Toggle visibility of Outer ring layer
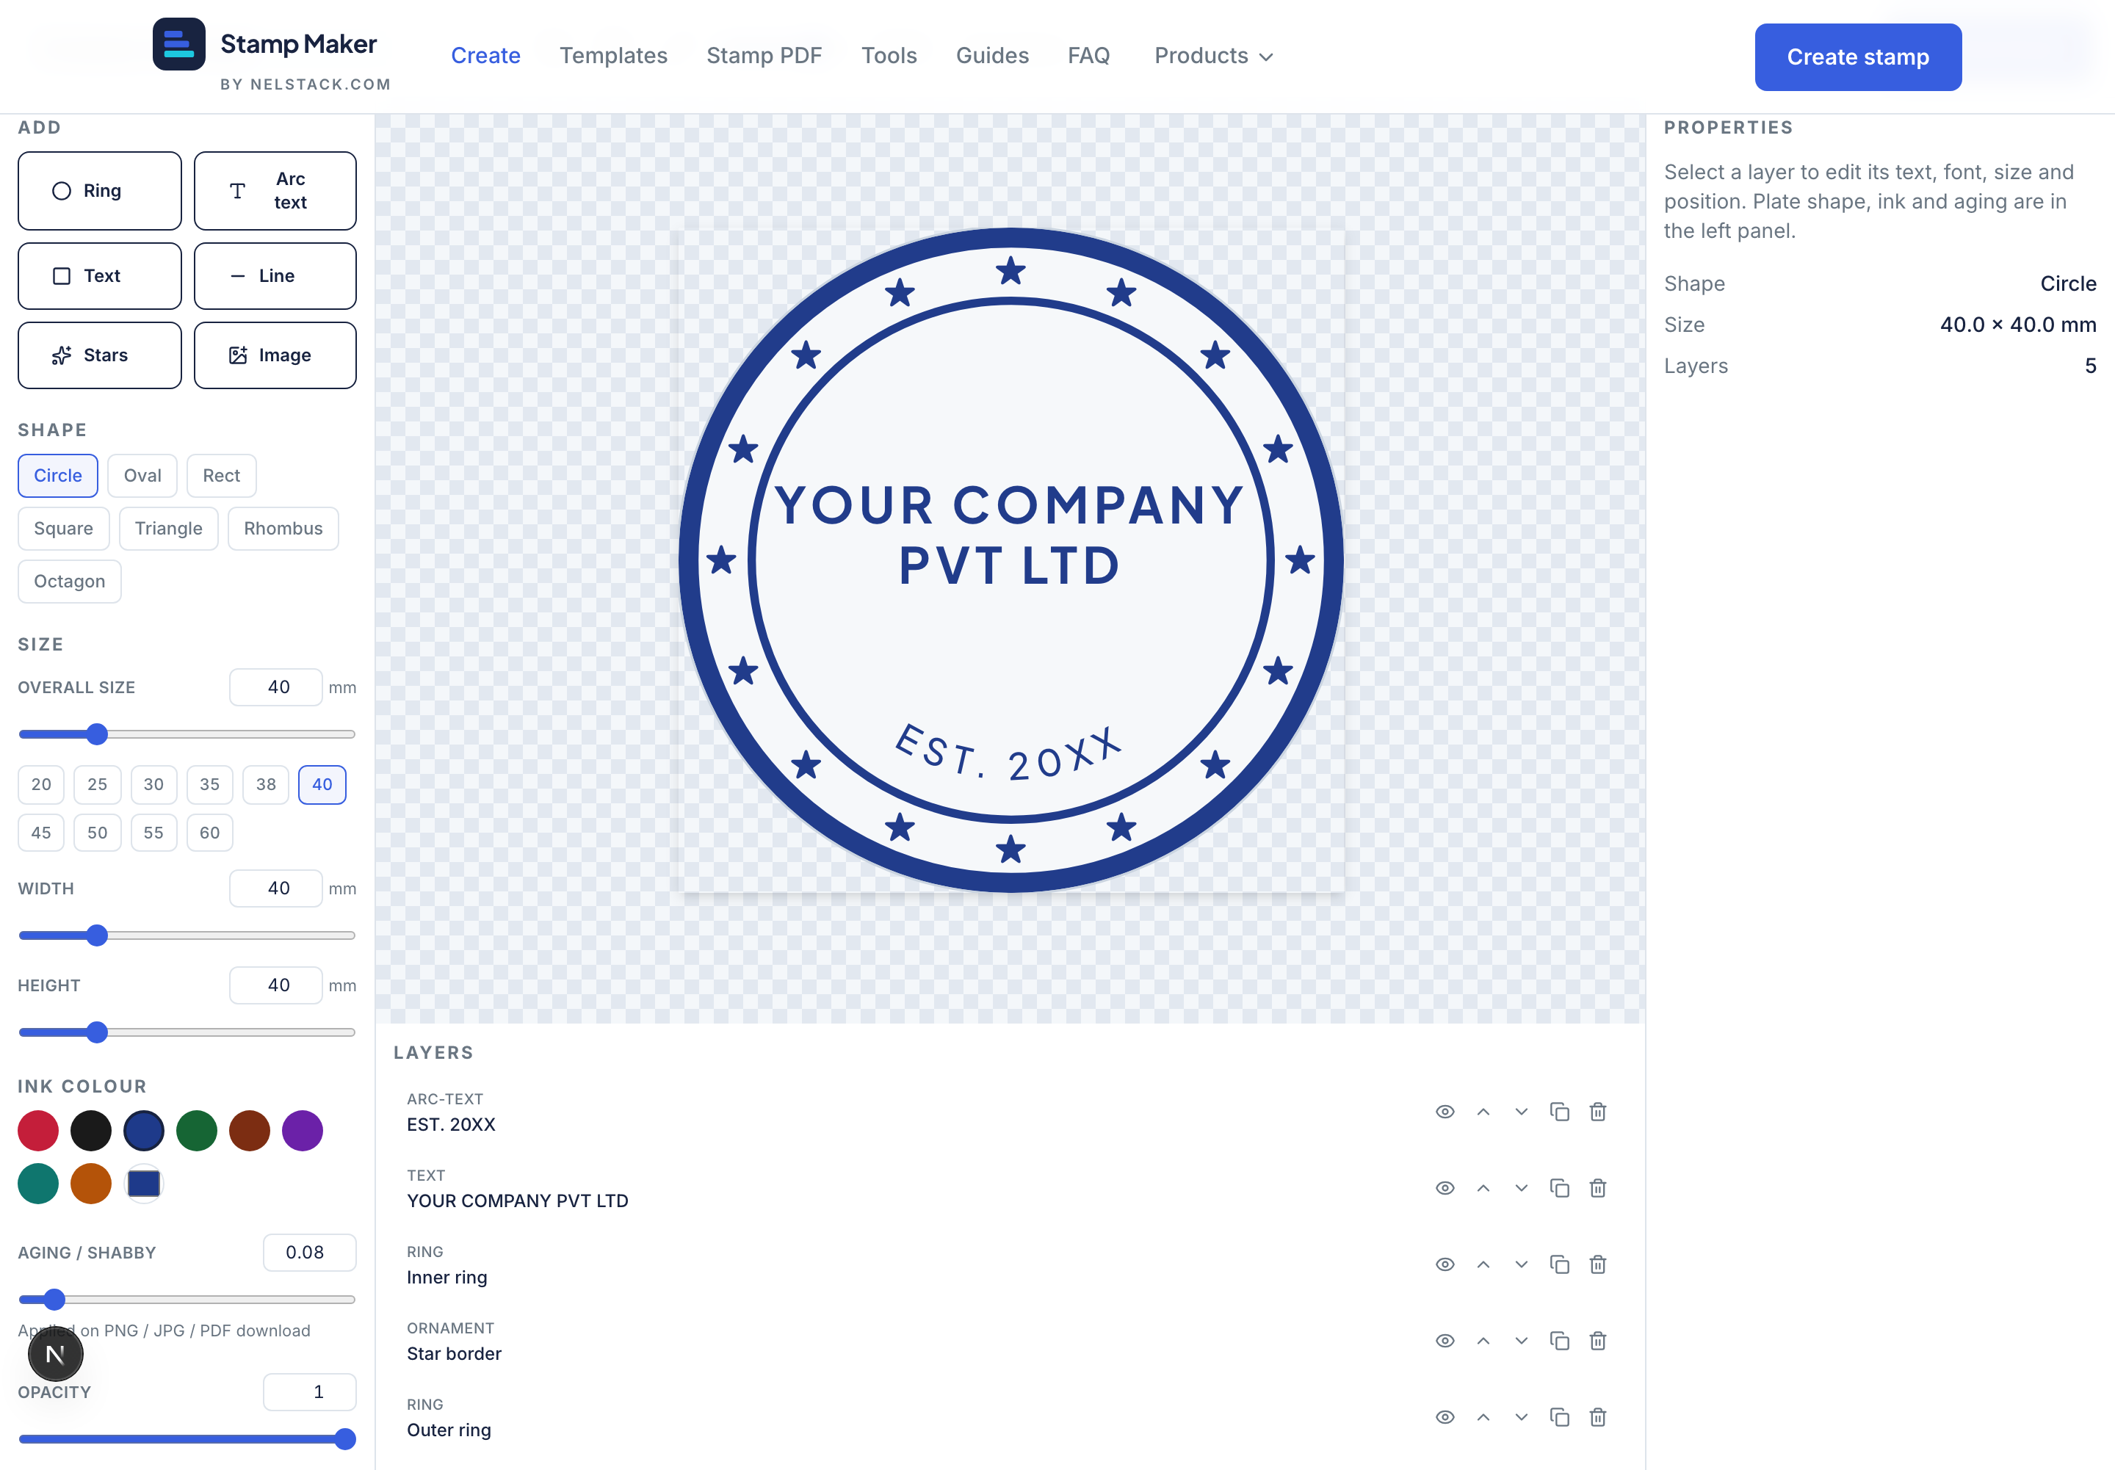2115x1470 pixels. 1445,1417
